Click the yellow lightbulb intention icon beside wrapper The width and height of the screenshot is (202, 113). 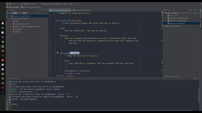(x=57, y=53)
